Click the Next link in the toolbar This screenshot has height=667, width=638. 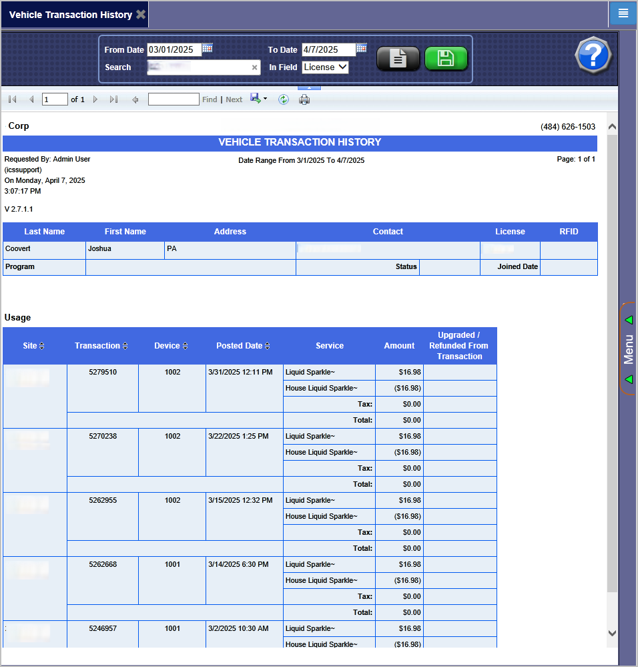click(x=234, y=99)
